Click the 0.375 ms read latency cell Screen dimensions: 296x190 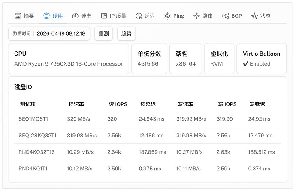point(150,169)
